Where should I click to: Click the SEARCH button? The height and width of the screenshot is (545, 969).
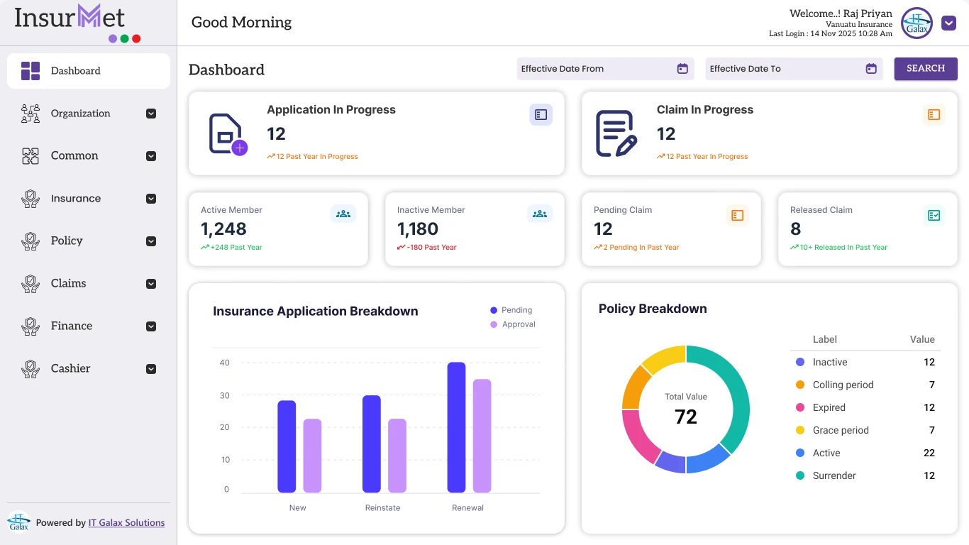click(x=926, y=69)
